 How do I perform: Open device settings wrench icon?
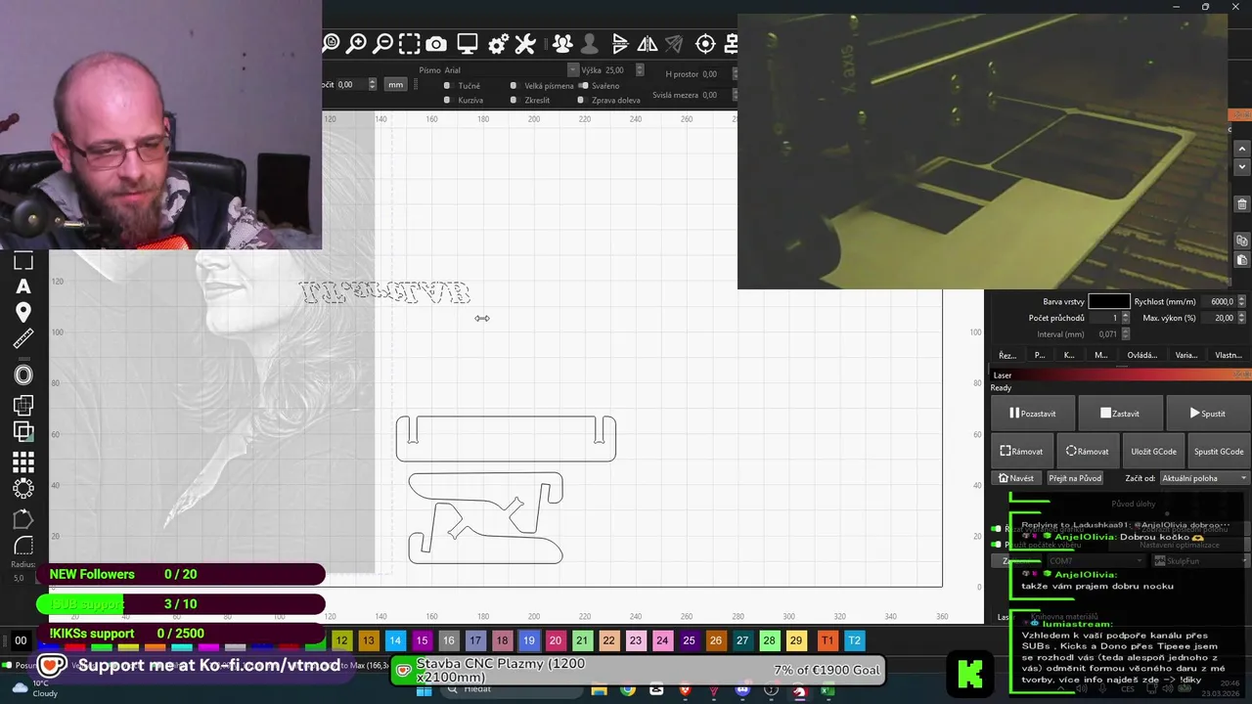point(525,44)
